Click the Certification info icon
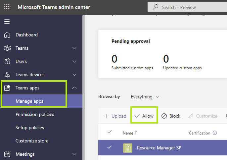The height and width of the screenshot is (160, 227). 215,133
